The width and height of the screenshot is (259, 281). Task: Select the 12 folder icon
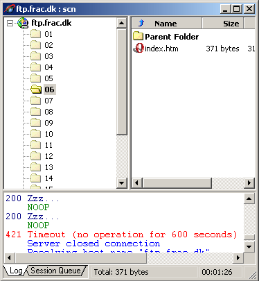click(x=35, y=156)
